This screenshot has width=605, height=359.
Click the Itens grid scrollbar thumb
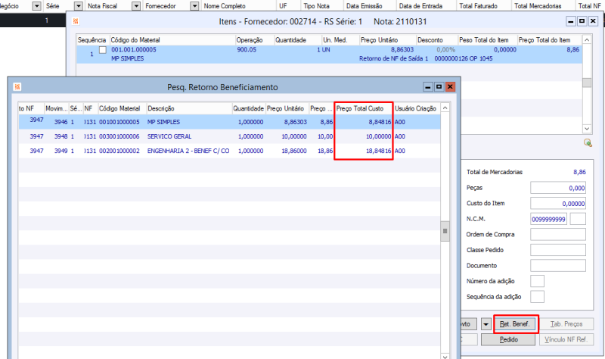tap(587, 83)
